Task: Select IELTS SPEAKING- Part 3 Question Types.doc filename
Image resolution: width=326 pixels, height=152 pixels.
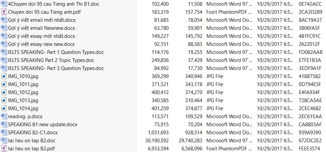Action: tap(56, 68)
